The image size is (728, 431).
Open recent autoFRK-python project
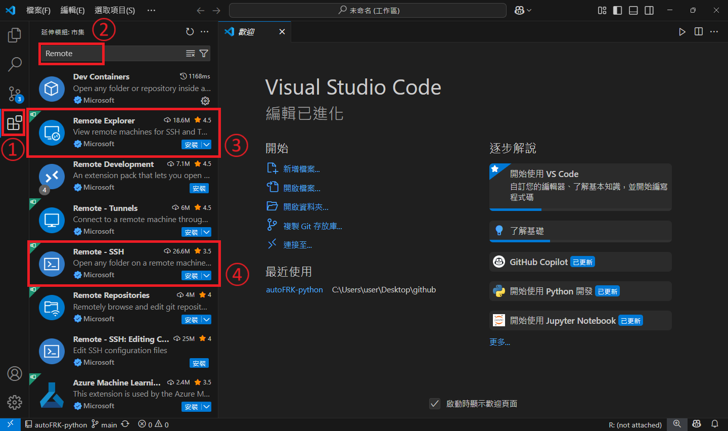point(294,290)
